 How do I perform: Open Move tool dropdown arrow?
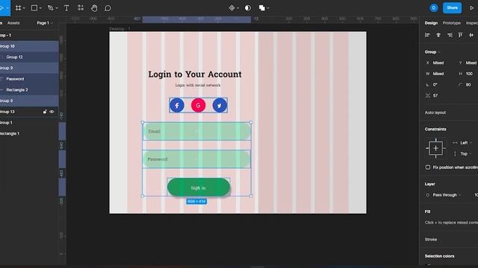pyautogui.click(x=7, y=8)
